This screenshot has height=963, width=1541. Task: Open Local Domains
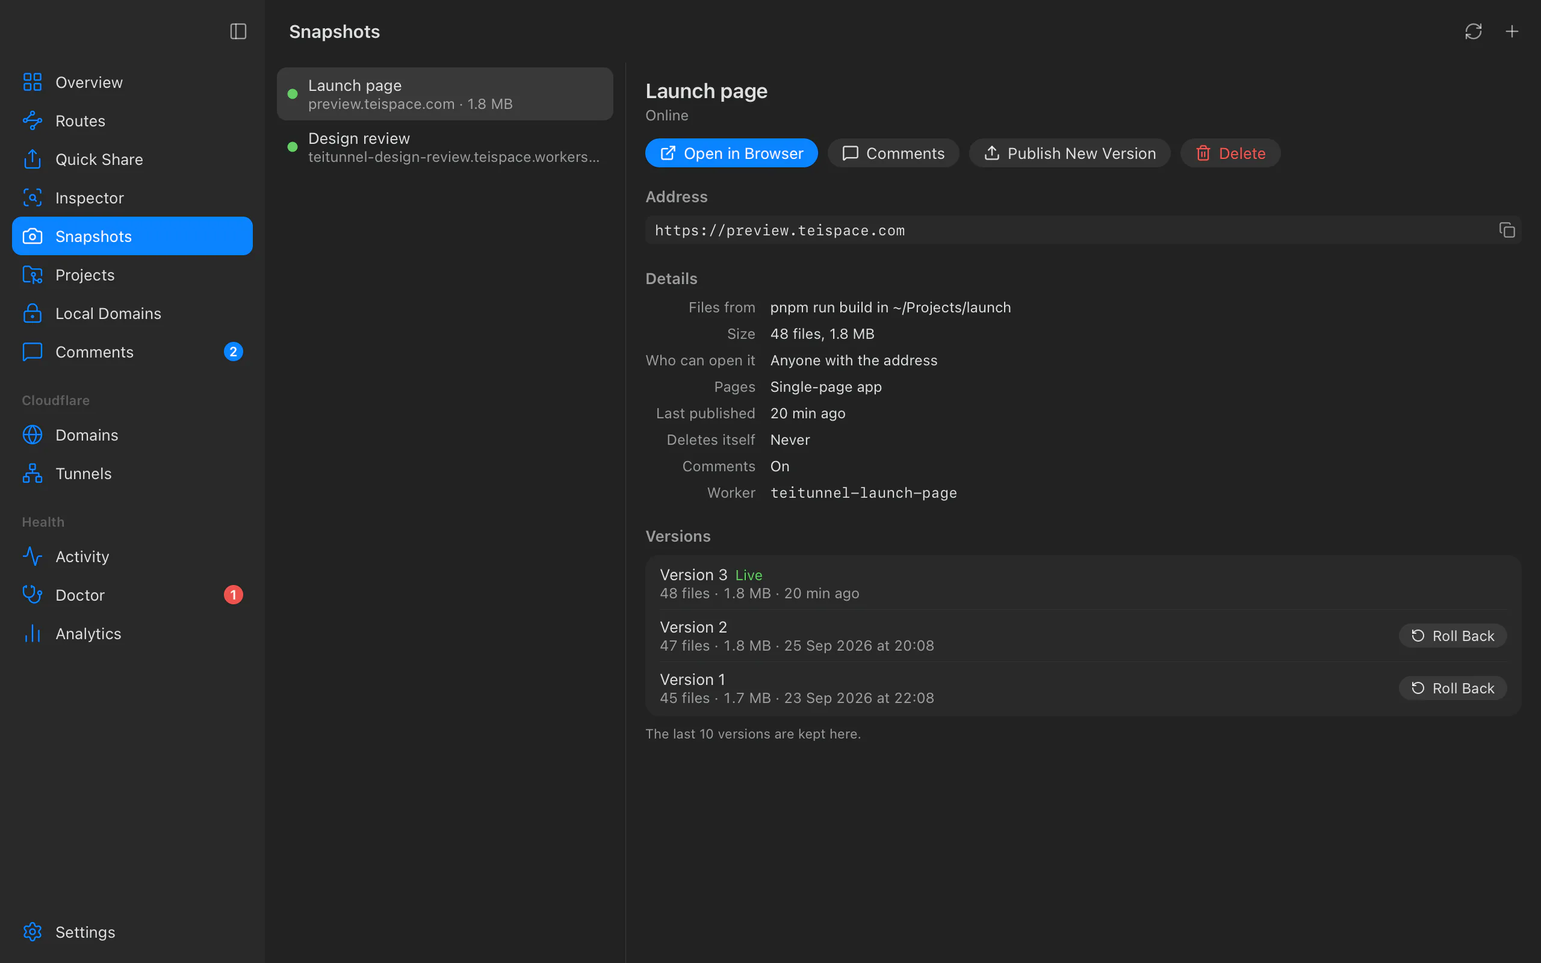[132, 314]
